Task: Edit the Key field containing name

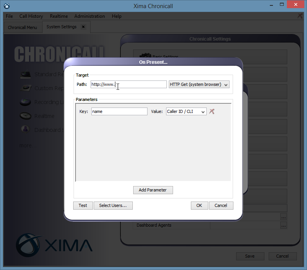Action: click(x=119, y=111)
